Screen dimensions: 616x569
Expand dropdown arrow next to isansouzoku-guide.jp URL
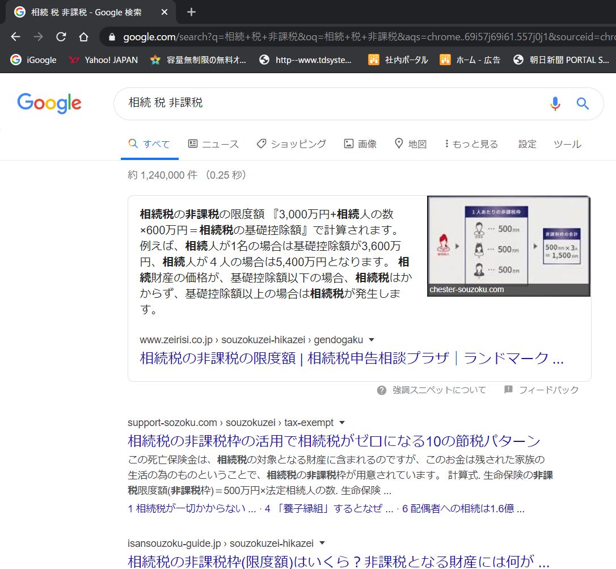pyautogui.click(x=322, y=543)
